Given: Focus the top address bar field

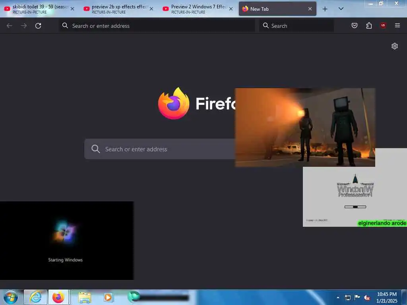Looking at the screenshot, I should (157, 26).
